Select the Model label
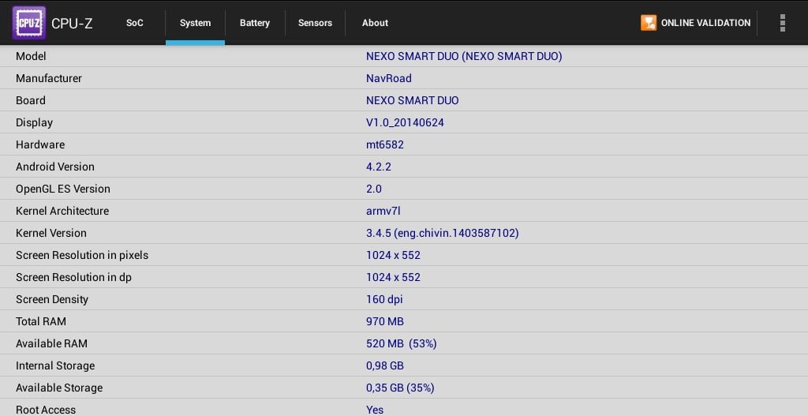The width and height of the screenshot is (808, 416). pyautogui.click(x=31, y=56)
